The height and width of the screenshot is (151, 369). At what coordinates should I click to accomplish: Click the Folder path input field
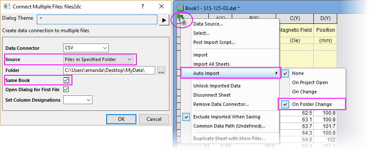click(109, 70)
